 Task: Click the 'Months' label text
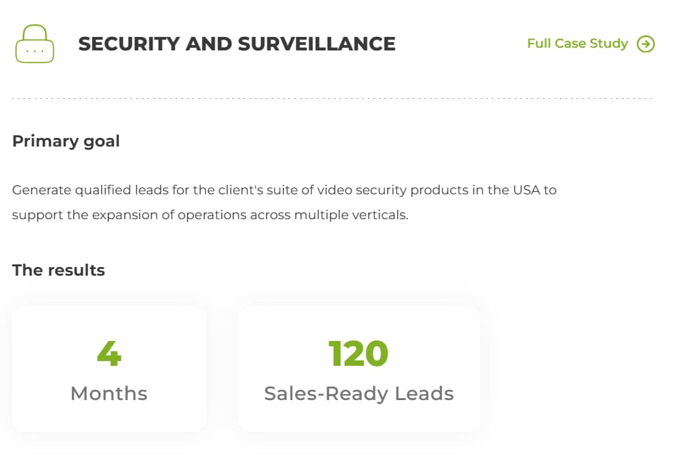[109, 393]
